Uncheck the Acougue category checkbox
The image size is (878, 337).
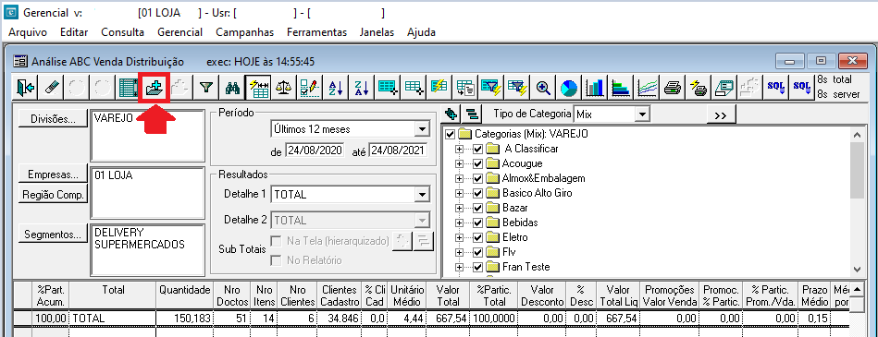pos(477,163)
